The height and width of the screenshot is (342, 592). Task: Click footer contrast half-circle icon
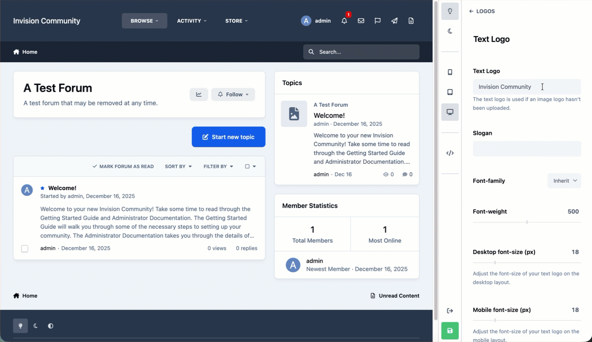click(x=51, y=326)
